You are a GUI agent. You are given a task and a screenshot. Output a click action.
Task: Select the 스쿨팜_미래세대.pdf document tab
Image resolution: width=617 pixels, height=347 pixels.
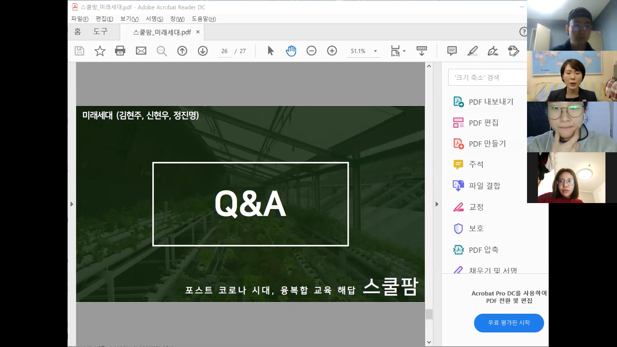pos(162,32)
